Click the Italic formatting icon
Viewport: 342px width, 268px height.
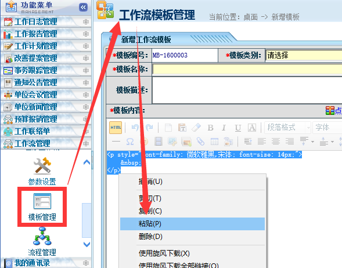click(x=224, y=128)
